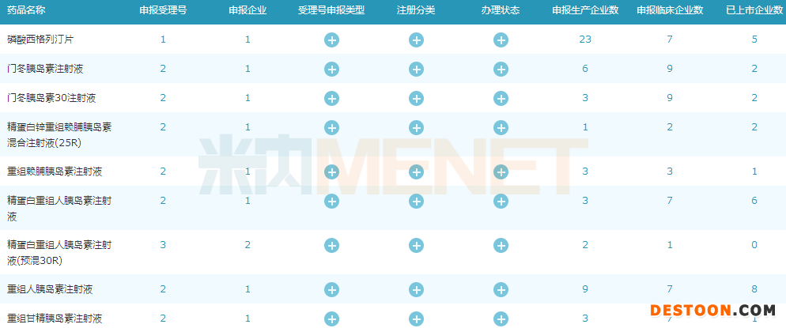Expand 受理号申报类型 plus for 精蛋白锌重组赖脯胰岛素混合注射液(25R)
Image resolution: width=786 pixels, height=328 pixels.
(x=331, y=128)
